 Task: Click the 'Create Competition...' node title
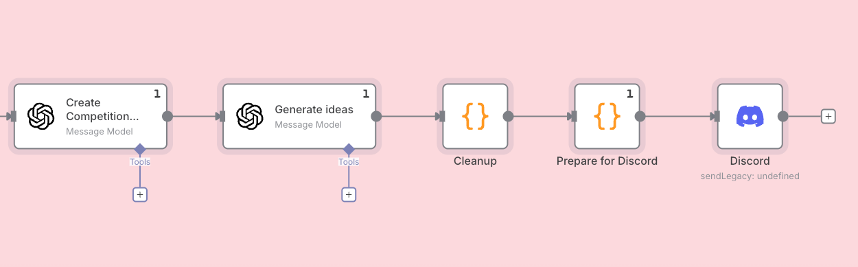click(x=102, y=109)
